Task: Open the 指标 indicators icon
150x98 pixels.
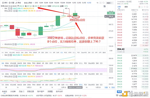Action: click(3, 3)
